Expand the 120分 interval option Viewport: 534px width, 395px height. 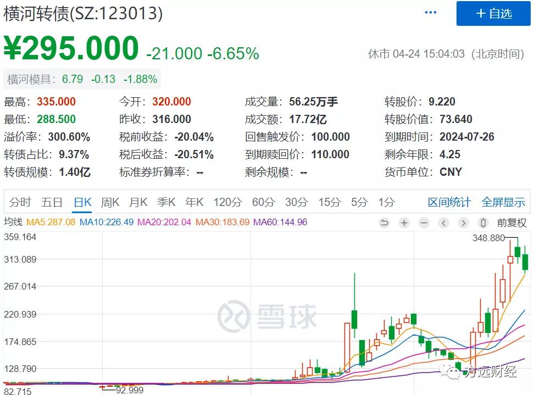click(227, 202)
